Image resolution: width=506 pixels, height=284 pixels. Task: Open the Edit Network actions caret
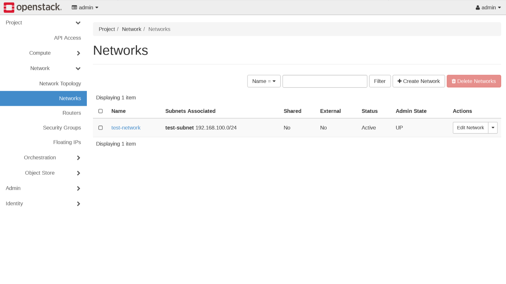tap(493, 128)
